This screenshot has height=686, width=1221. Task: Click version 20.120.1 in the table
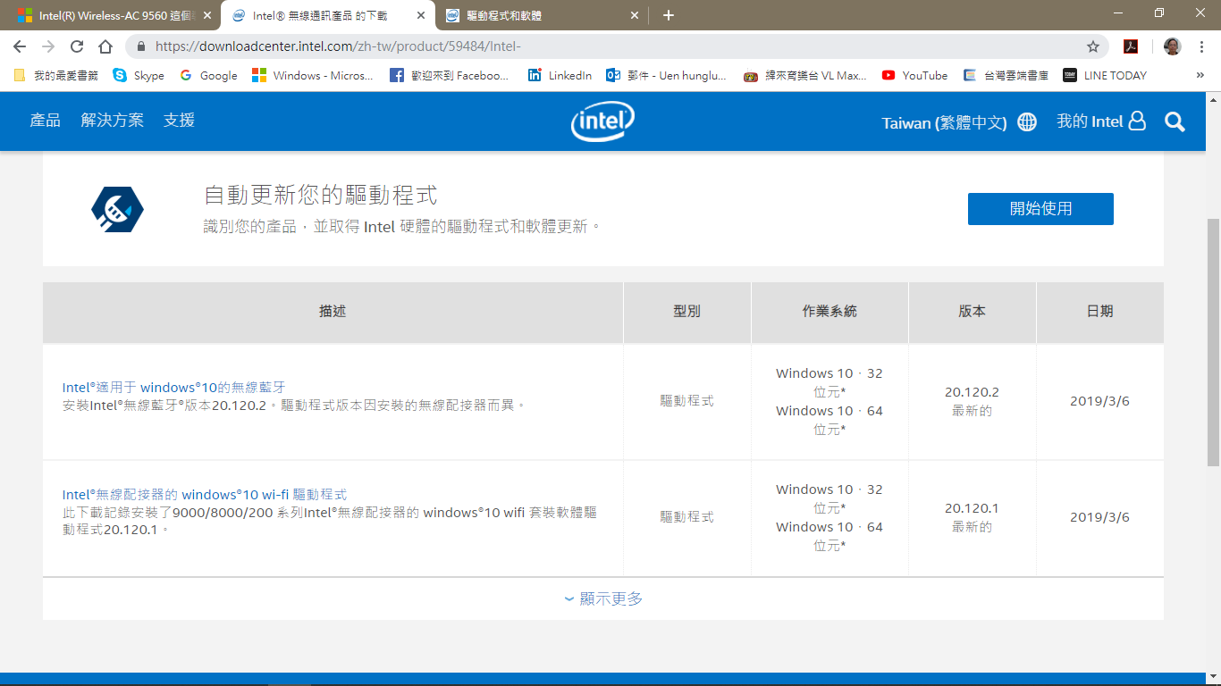(972, 508)
